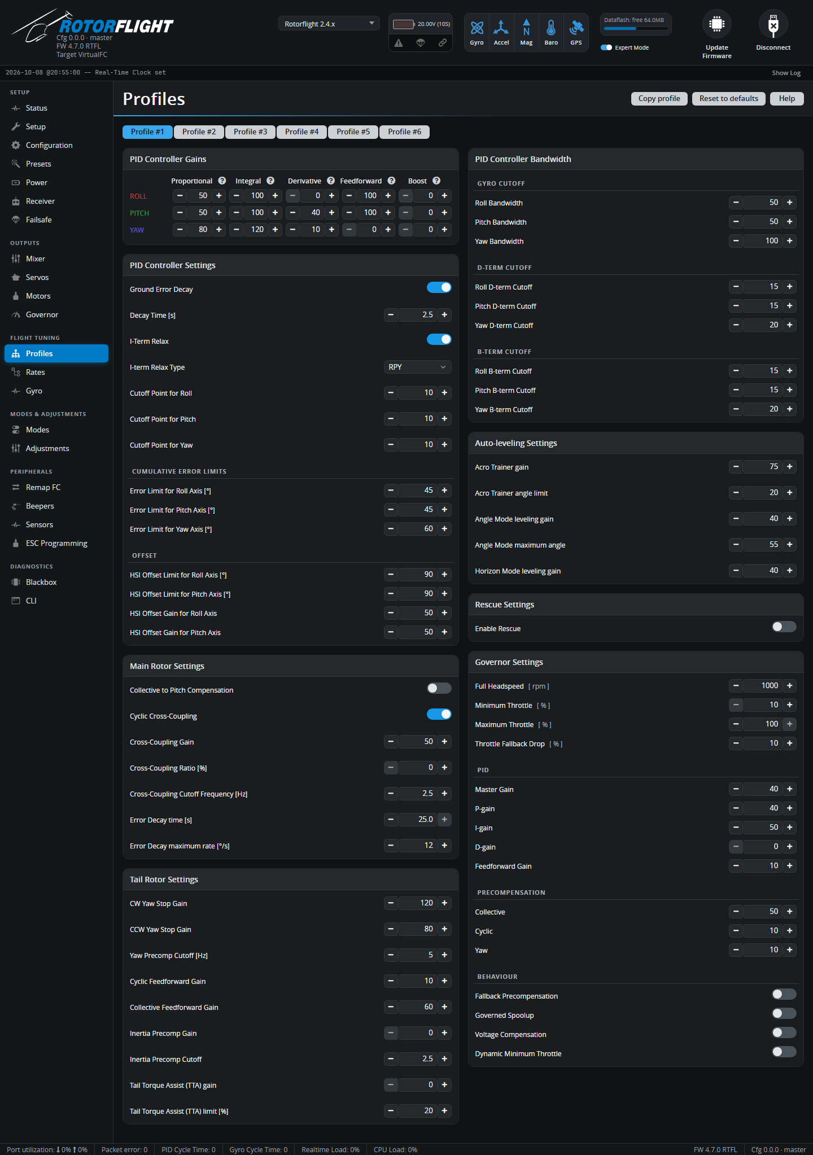Viewport: 813px width, 1155px height.
Task: Turn on Enable Rescue
Action: [x=784, y=627]
